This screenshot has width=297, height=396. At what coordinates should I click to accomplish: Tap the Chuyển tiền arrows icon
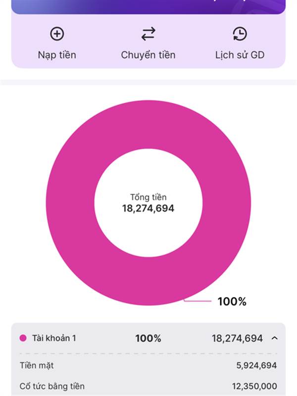coord(148,34)
